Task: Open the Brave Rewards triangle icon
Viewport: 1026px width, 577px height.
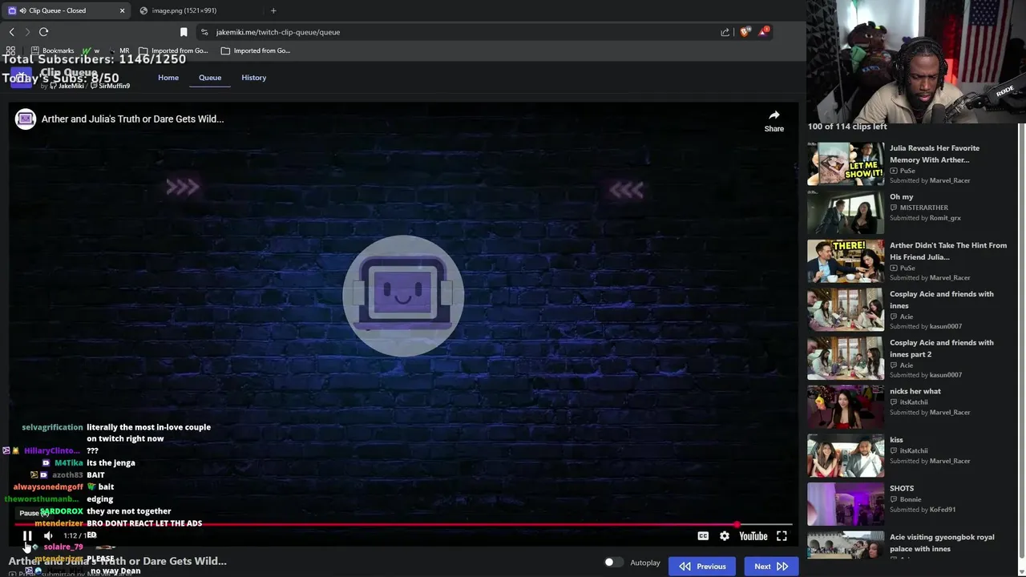Action: click(764, 32)
